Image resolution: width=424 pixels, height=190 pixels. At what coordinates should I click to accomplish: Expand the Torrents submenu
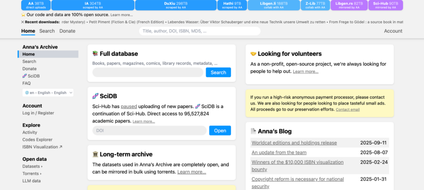pos(32,174)
